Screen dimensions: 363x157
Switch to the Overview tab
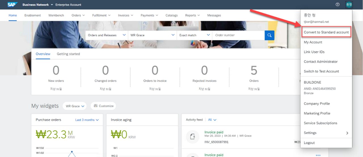click(43, 54)
